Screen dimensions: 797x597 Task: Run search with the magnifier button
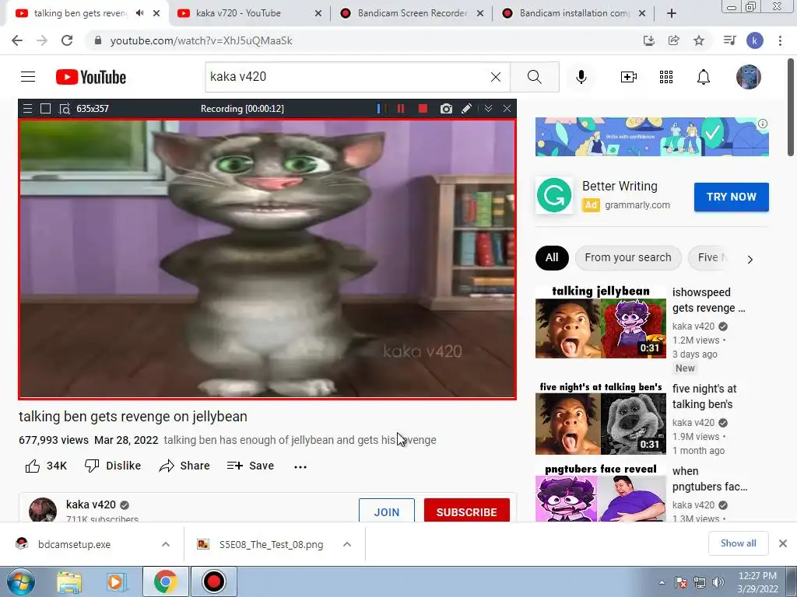pyautogui.click(x=534, y=77)
